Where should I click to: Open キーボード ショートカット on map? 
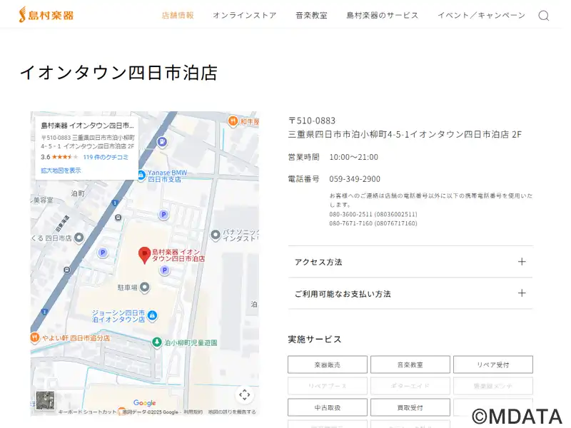click(x=87, y=412)
